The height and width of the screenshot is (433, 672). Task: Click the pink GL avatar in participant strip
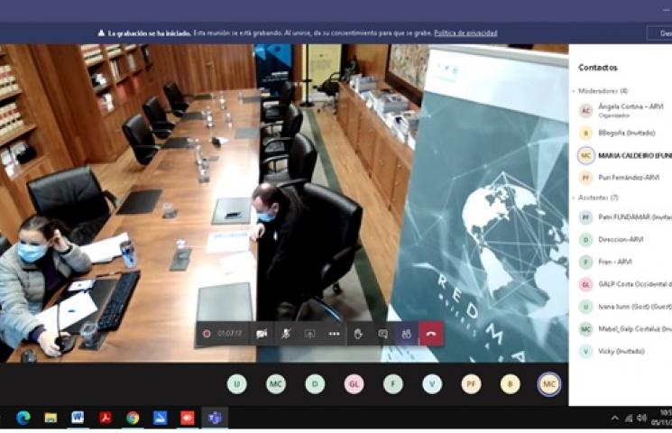pos(354,383)
